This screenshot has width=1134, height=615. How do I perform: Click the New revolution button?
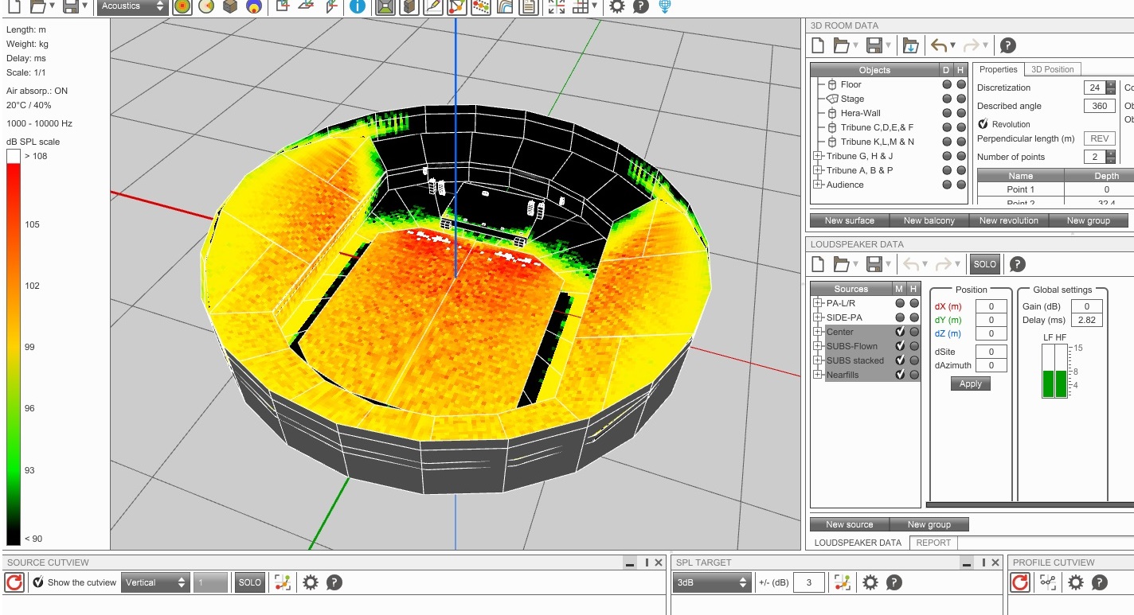click(x=1008, y=220)
